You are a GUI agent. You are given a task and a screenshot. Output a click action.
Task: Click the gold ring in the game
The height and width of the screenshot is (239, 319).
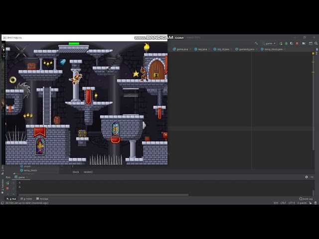[13, 80]
